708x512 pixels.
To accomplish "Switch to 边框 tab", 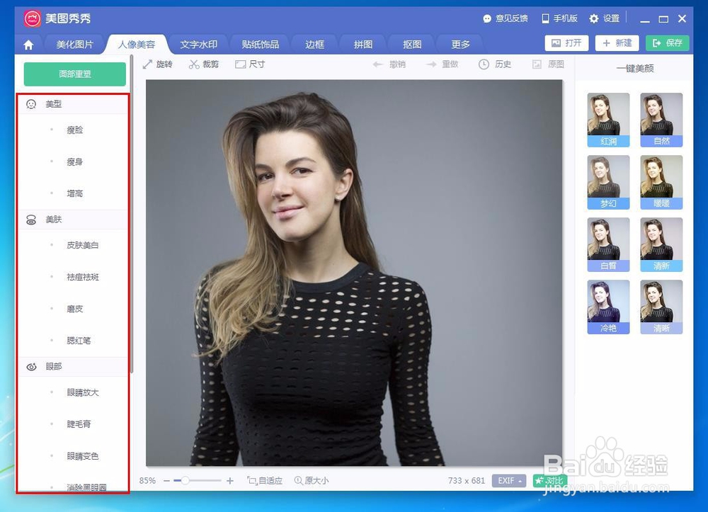I will pos(315,45).
